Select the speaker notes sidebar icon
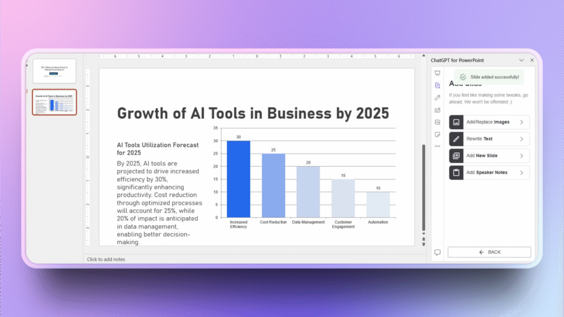This screenshot has width=564, height=317. 438,134
